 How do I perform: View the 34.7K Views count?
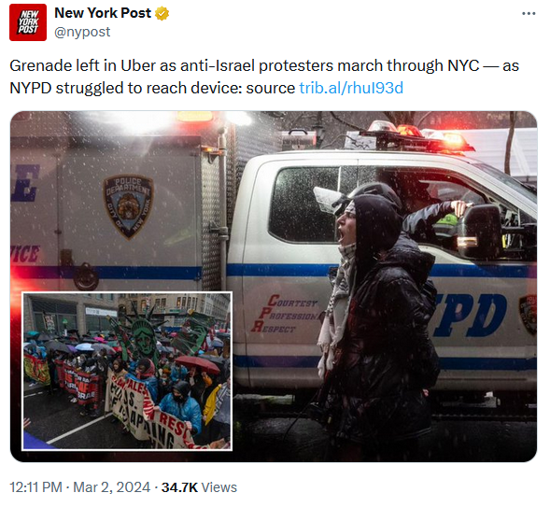click(x=199, y=487)
